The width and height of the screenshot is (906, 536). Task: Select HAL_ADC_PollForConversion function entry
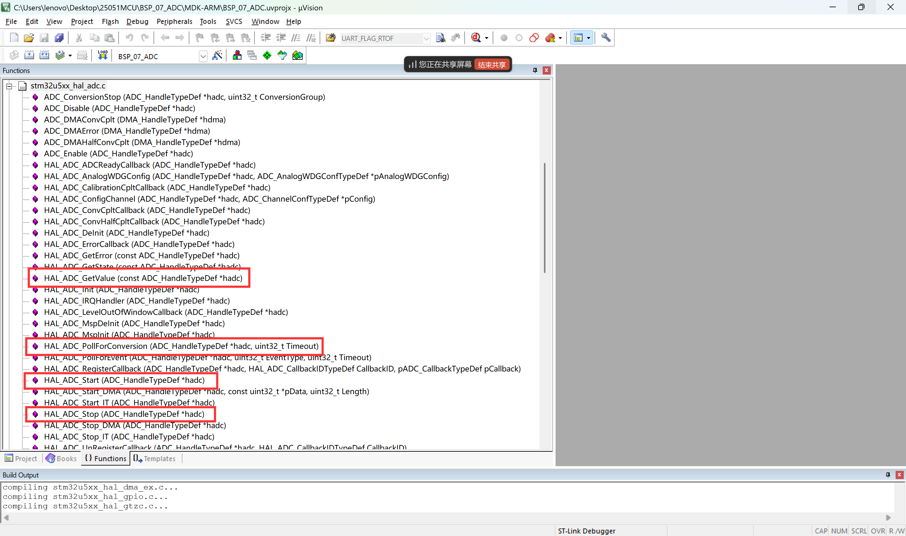(x=181, y=346)
